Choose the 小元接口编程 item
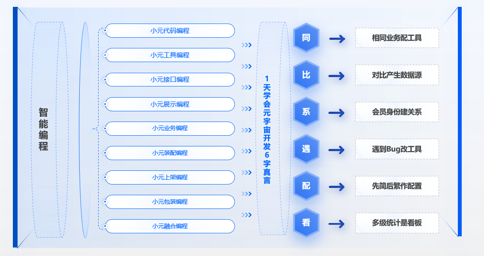 tap(170, 80)
